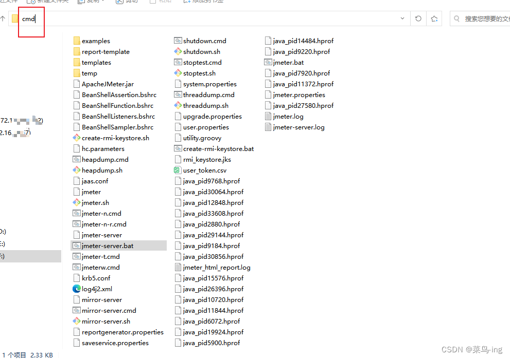Select the create-rmi-keystore.sh icon
The width and height of the screenshot is (510, 359).
(77, 138)
